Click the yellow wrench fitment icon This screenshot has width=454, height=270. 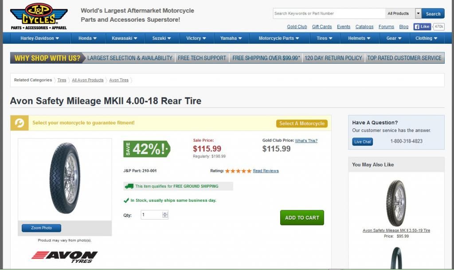coord(20,123)
